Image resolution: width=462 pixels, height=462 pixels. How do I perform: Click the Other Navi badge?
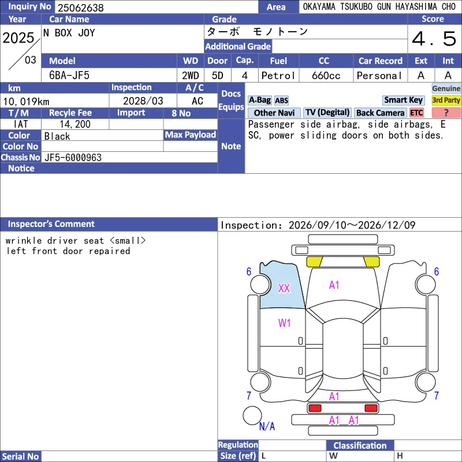click(274, 113)
